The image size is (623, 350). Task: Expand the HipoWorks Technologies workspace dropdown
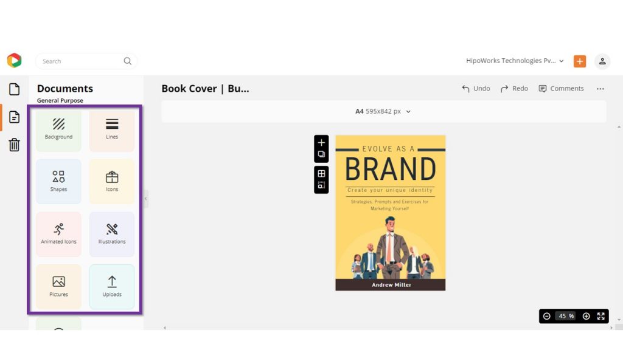515,61
